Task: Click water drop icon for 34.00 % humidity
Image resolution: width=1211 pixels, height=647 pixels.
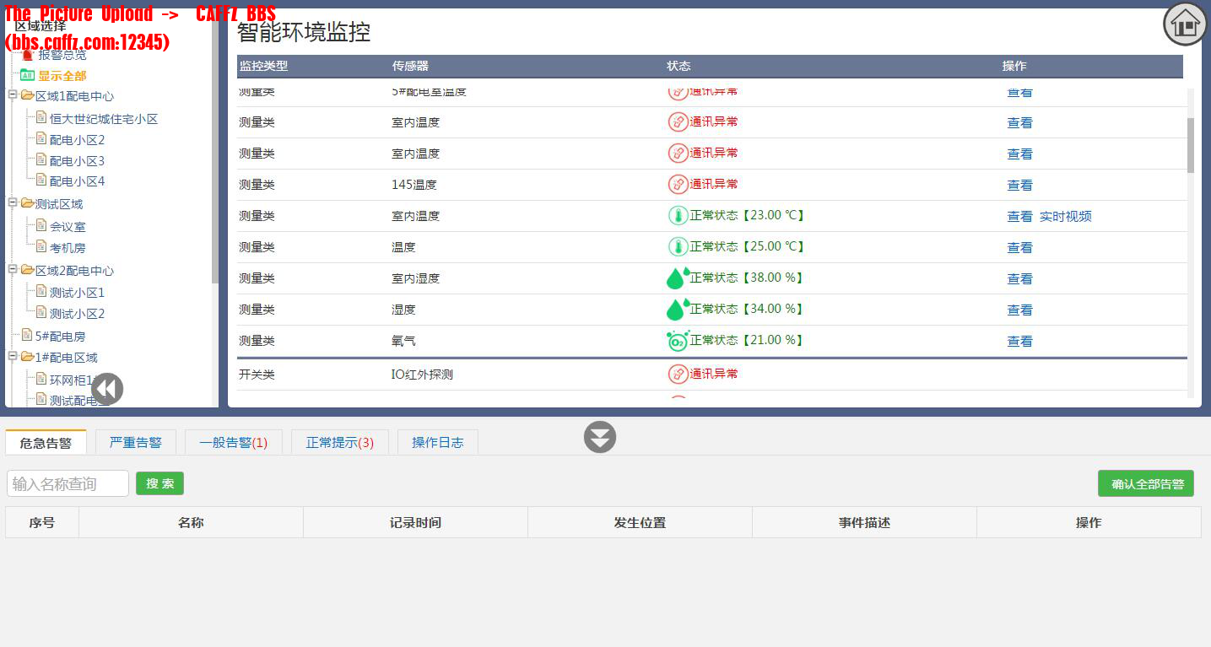Action: coord(677,309)
